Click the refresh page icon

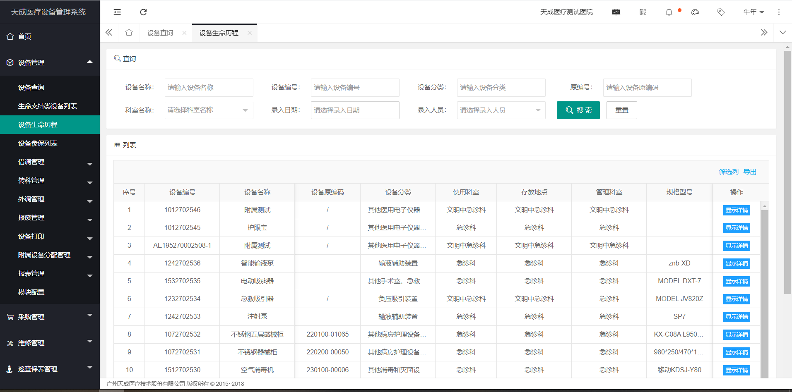[143, 12]
